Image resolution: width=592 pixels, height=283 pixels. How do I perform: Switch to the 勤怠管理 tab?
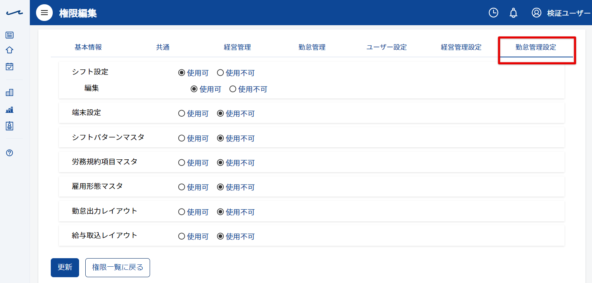(312, 47)
